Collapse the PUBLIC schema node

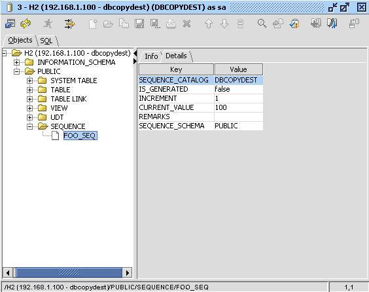(x=16, y=71)
